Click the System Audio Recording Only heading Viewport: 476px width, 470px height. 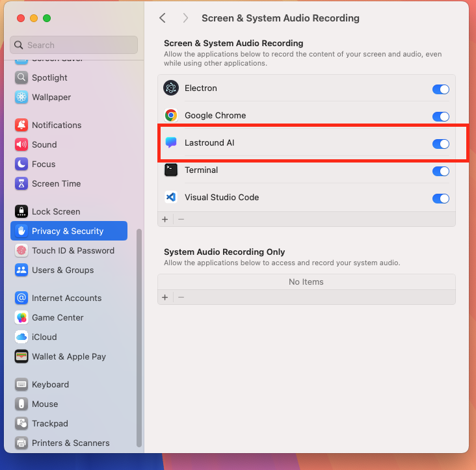224,252
